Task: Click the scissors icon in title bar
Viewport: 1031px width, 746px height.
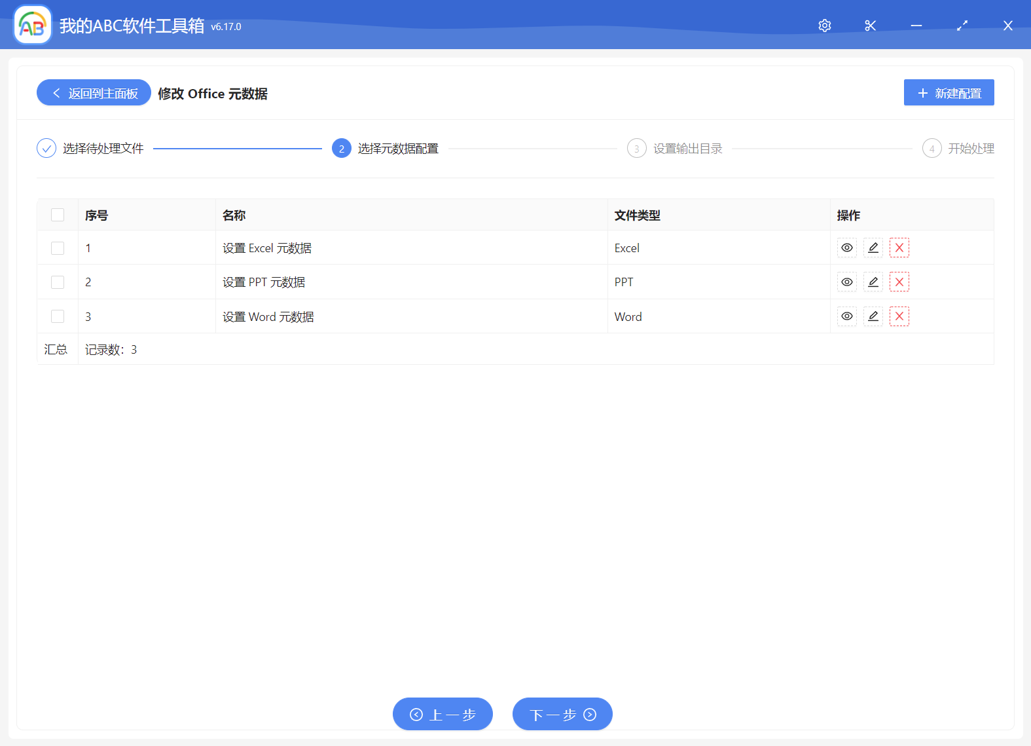Action: point(871,26)
